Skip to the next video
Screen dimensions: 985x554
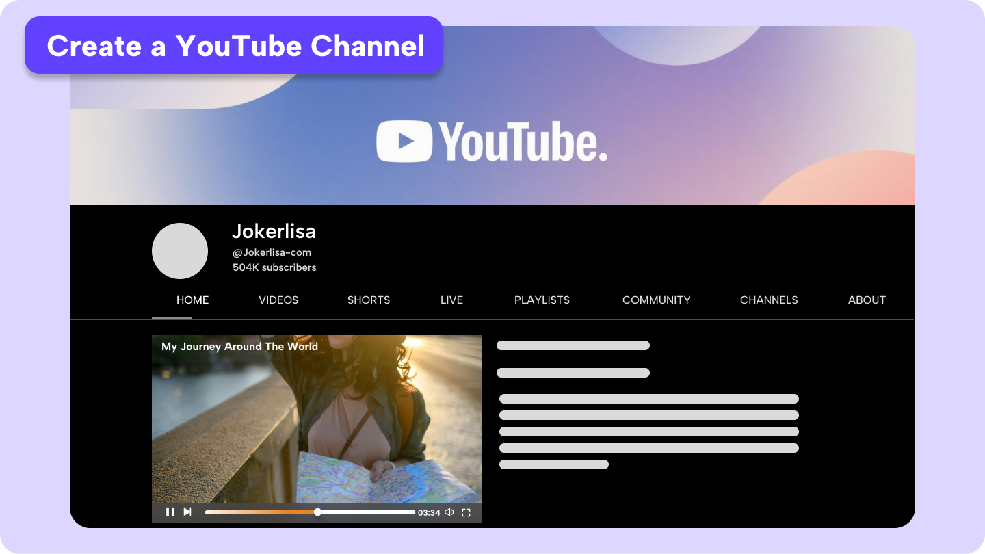click(187, 512)
